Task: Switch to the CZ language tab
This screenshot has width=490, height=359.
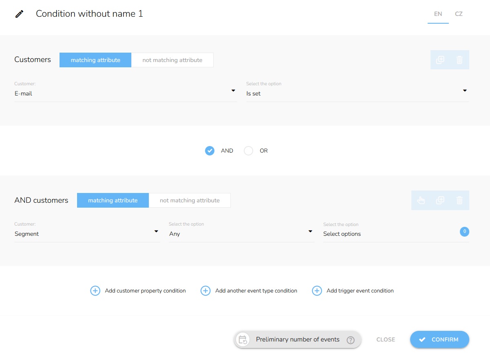Action: click(459, 14)
